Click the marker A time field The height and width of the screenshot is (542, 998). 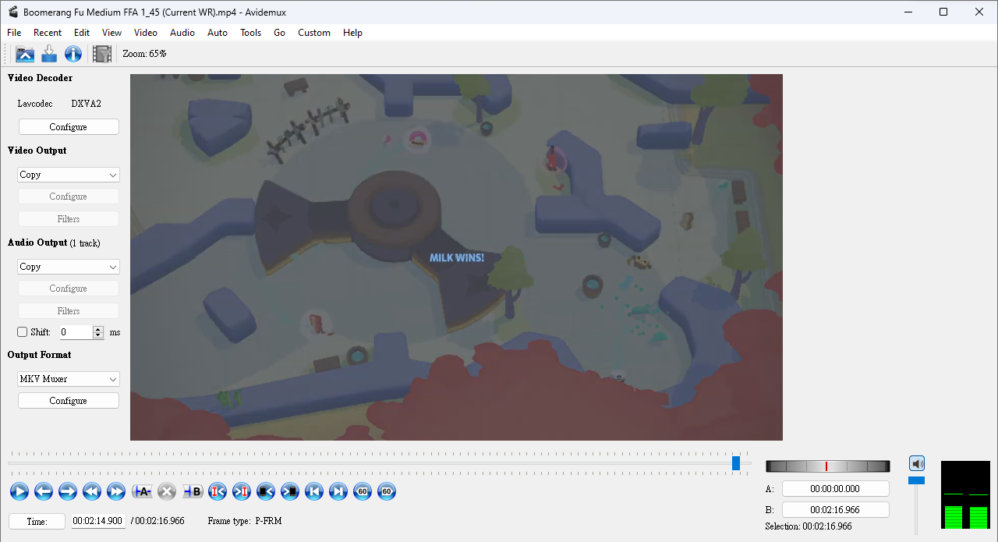[x=836, y=489]
